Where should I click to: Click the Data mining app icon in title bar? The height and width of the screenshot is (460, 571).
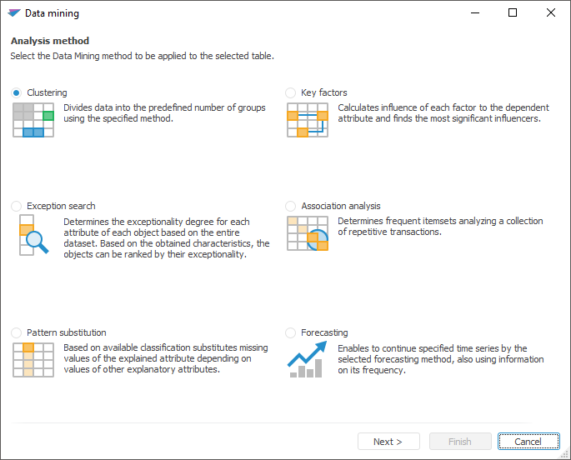[x=14, y=13]
